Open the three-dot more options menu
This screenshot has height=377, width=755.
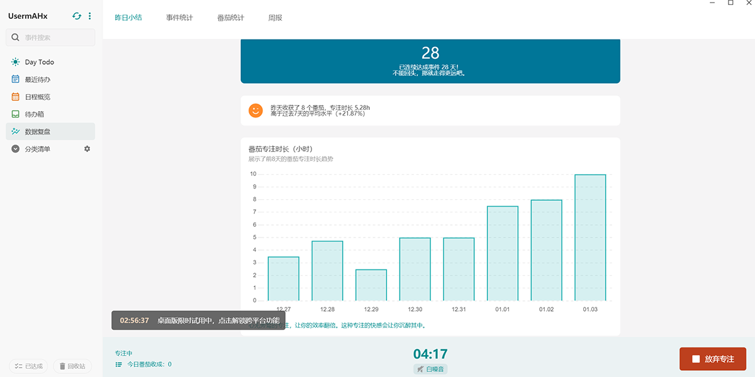point(89,16)
